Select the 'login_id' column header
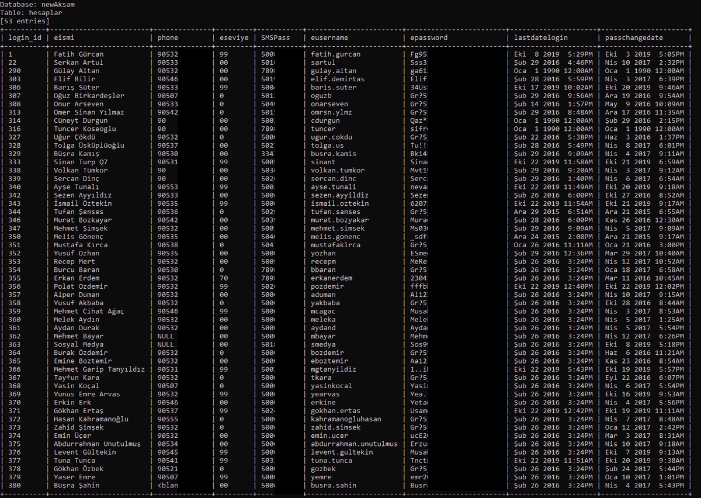 pos(25,37)
